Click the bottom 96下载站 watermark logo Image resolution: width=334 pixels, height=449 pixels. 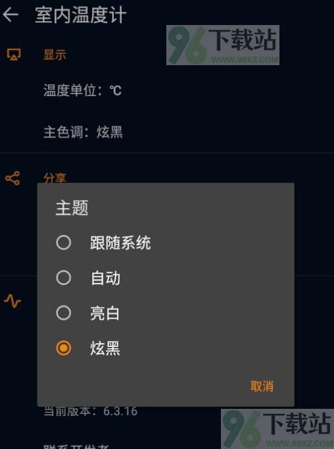(277, 429)
